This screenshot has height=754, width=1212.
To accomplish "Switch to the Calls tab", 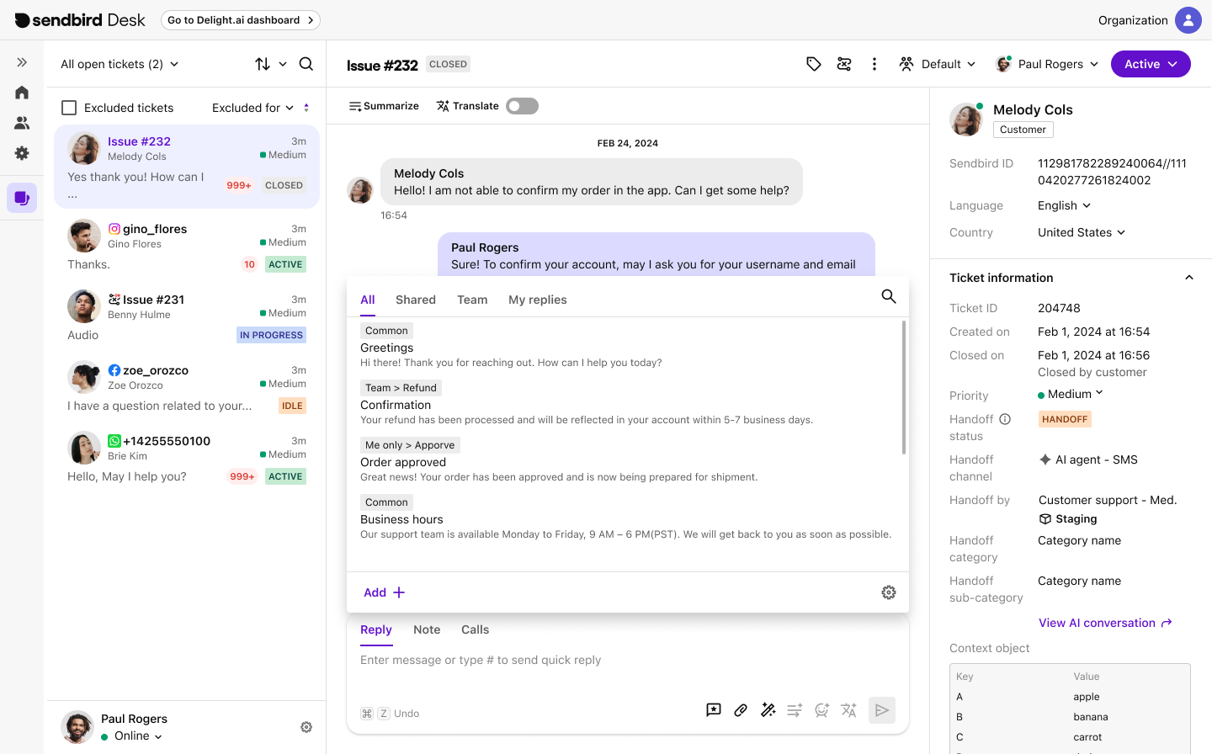I will 475,629.
